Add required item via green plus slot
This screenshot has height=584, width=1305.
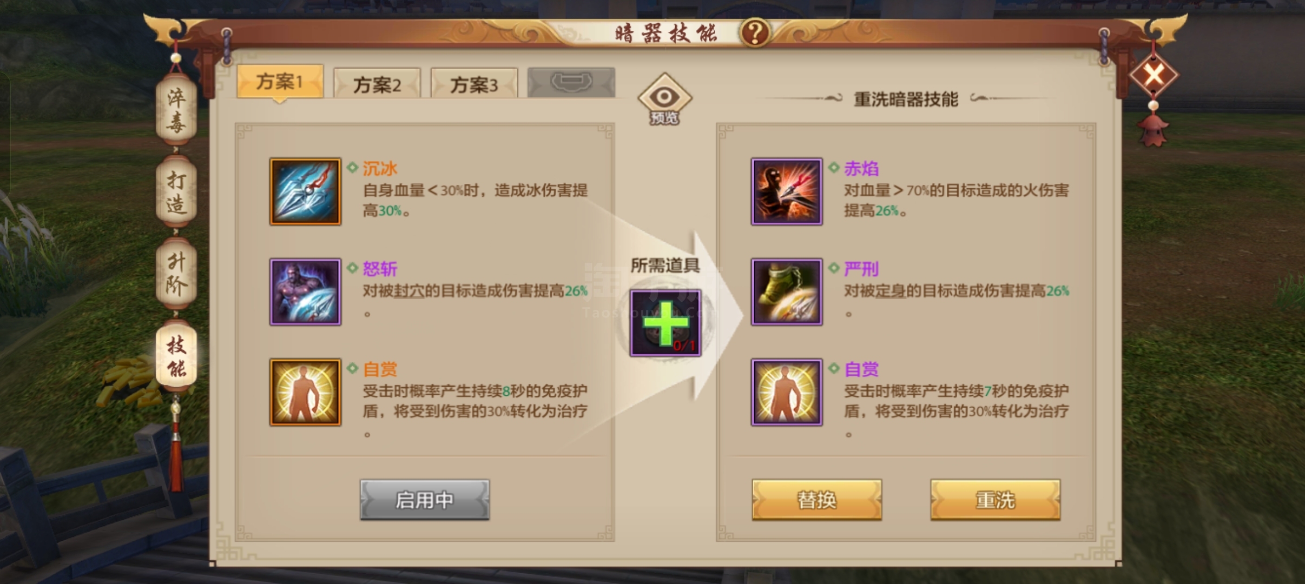[665, 323]
